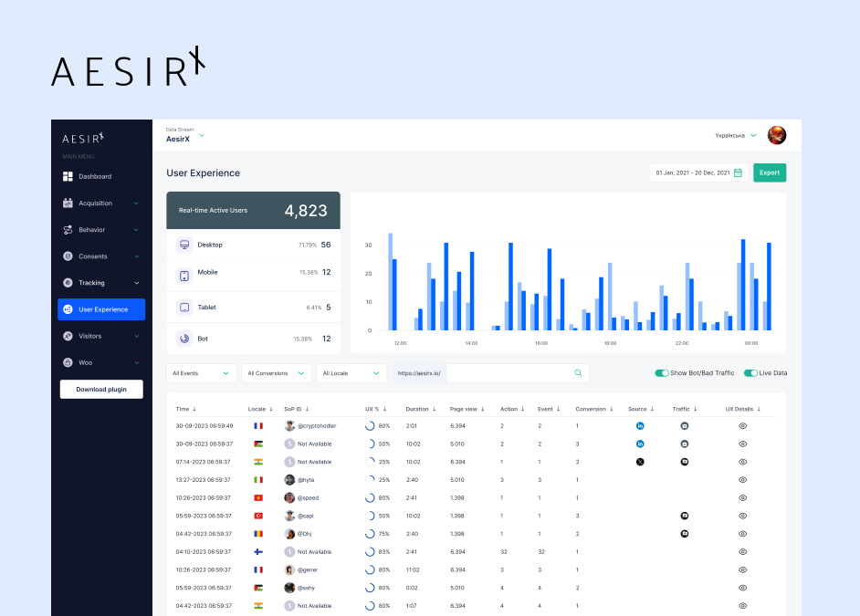Click the search magnifier icon in URL field
The image size is (860, 616).
578,373
